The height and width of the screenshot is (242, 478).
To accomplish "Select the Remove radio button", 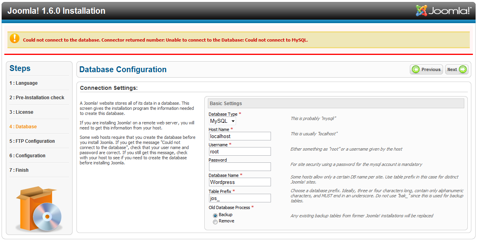I will (x=215, y=222).
